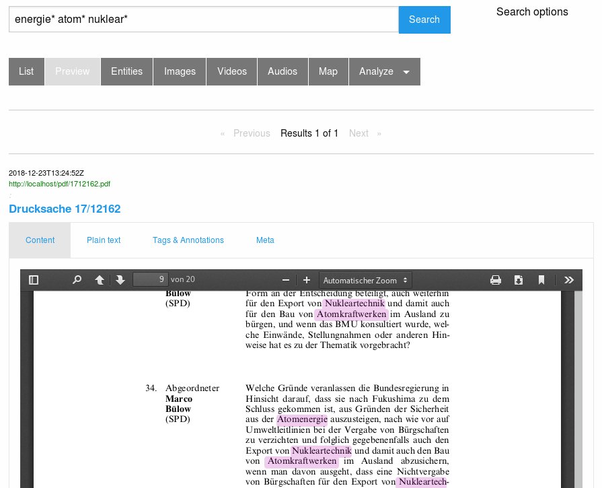Click the blue Search button
Screen dimensions: 602x488
coord(424,20)
